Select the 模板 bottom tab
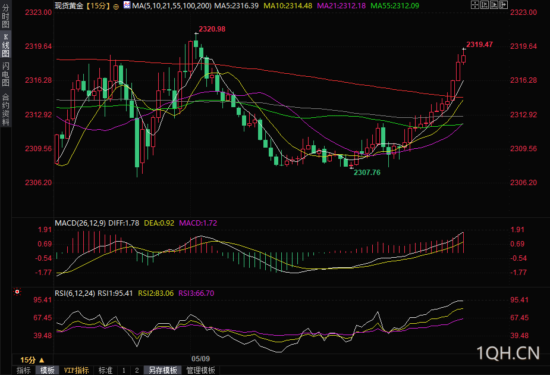This screenshot has width=550, height=375. tap(48, 370)
